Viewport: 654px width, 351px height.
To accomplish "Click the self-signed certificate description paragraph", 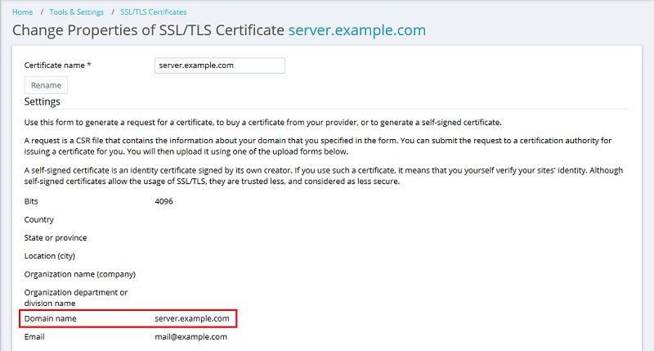I will pyautogui.click(x=319, y=177).
